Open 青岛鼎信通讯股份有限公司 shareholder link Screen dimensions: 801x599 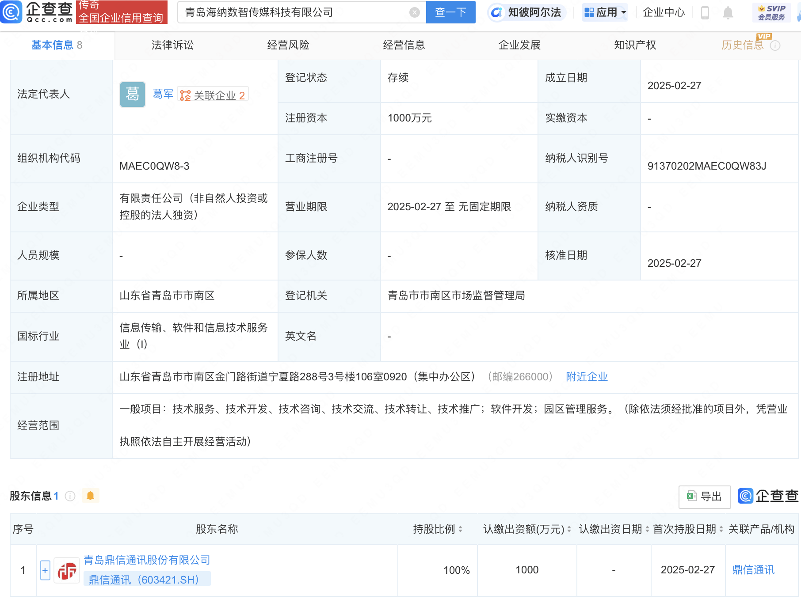tap(147, 560)
